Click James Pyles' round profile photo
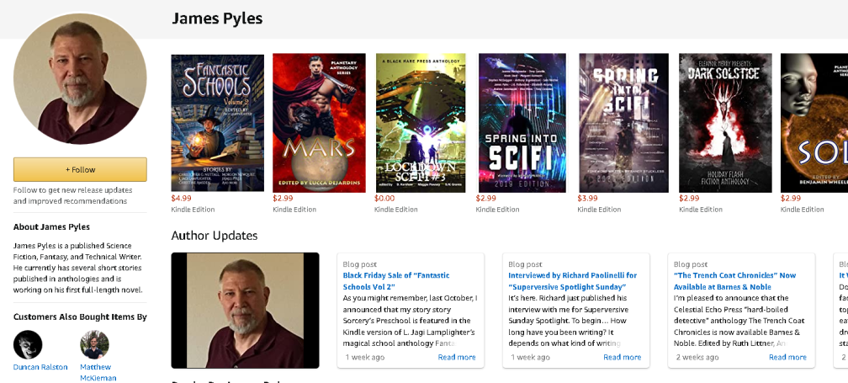 [x=80, y=78]
